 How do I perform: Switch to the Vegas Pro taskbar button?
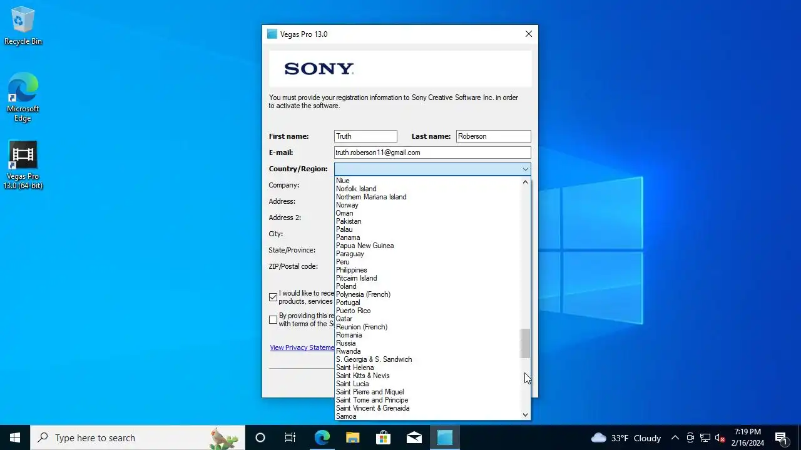point(445,437)
